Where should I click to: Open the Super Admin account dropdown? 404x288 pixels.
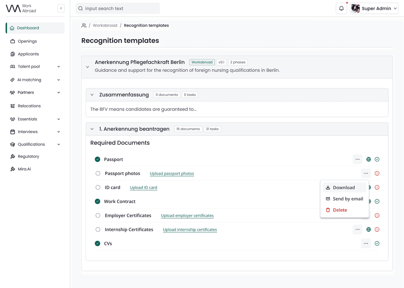click(x=374, y=9)
